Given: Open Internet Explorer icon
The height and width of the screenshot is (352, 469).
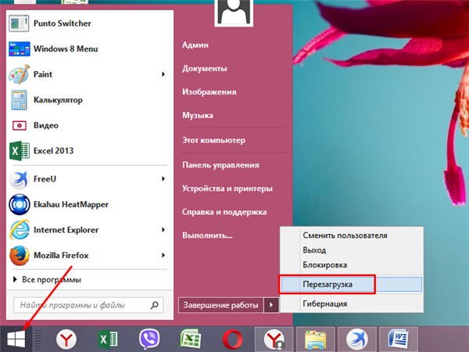Looking at the screenshot, I should (19, 230).
